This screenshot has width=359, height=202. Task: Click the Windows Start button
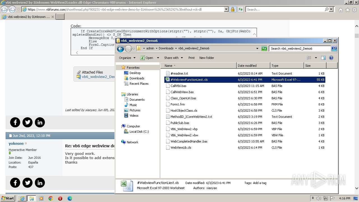pos(8,198)
